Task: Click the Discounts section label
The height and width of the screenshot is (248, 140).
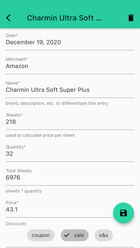Action: [16, 224]
